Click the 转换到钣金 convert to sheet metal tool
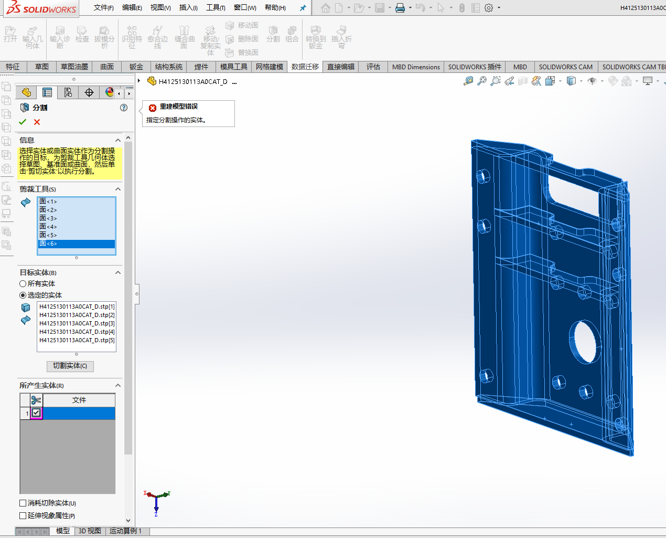666x538 pixels. 316,37
